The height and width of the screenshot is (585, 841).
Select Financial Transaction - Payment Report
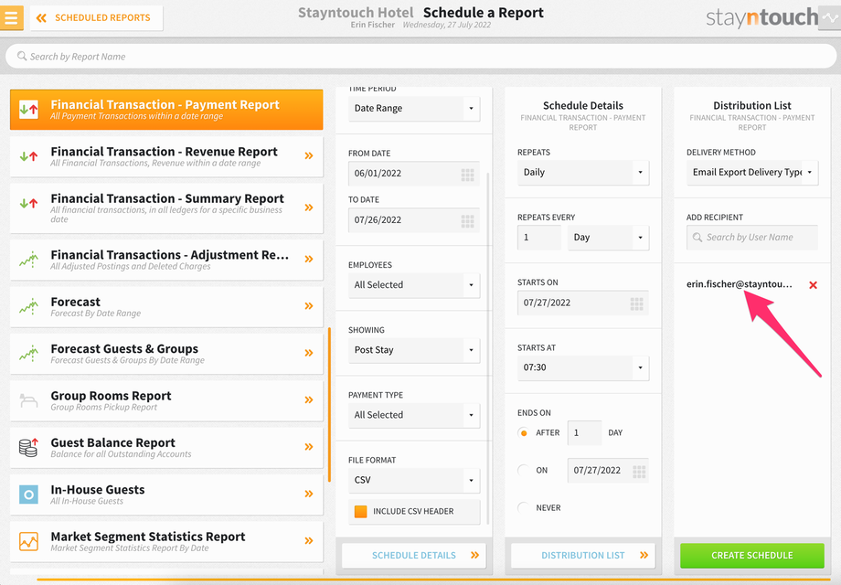tap(166, 110)
